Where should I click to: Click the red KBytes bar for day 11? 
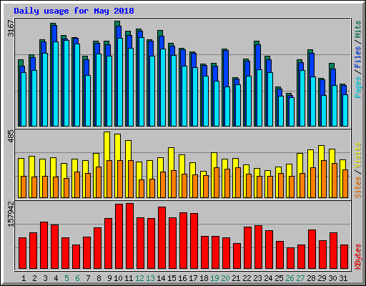click(130, 236)
